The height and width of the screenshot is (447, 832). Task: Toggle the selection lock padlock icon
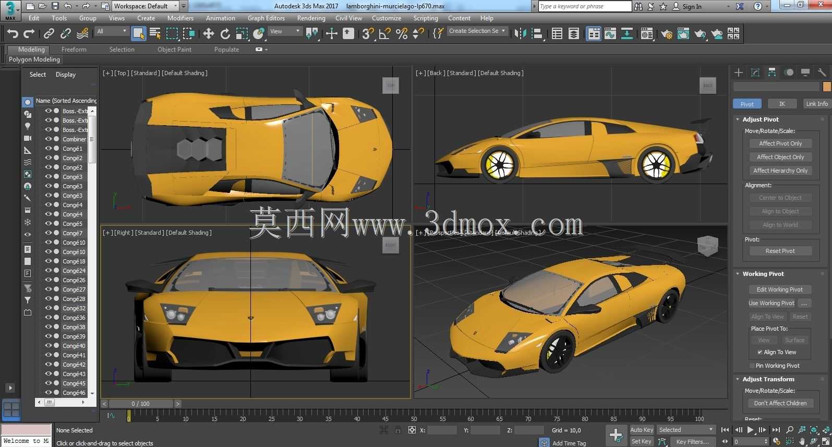click(x=398, y=430)
